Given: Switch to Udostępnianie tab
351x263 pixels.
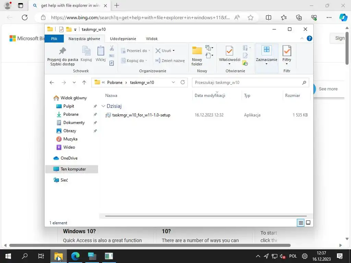Looking at the screenshot, I should [123, 39].
